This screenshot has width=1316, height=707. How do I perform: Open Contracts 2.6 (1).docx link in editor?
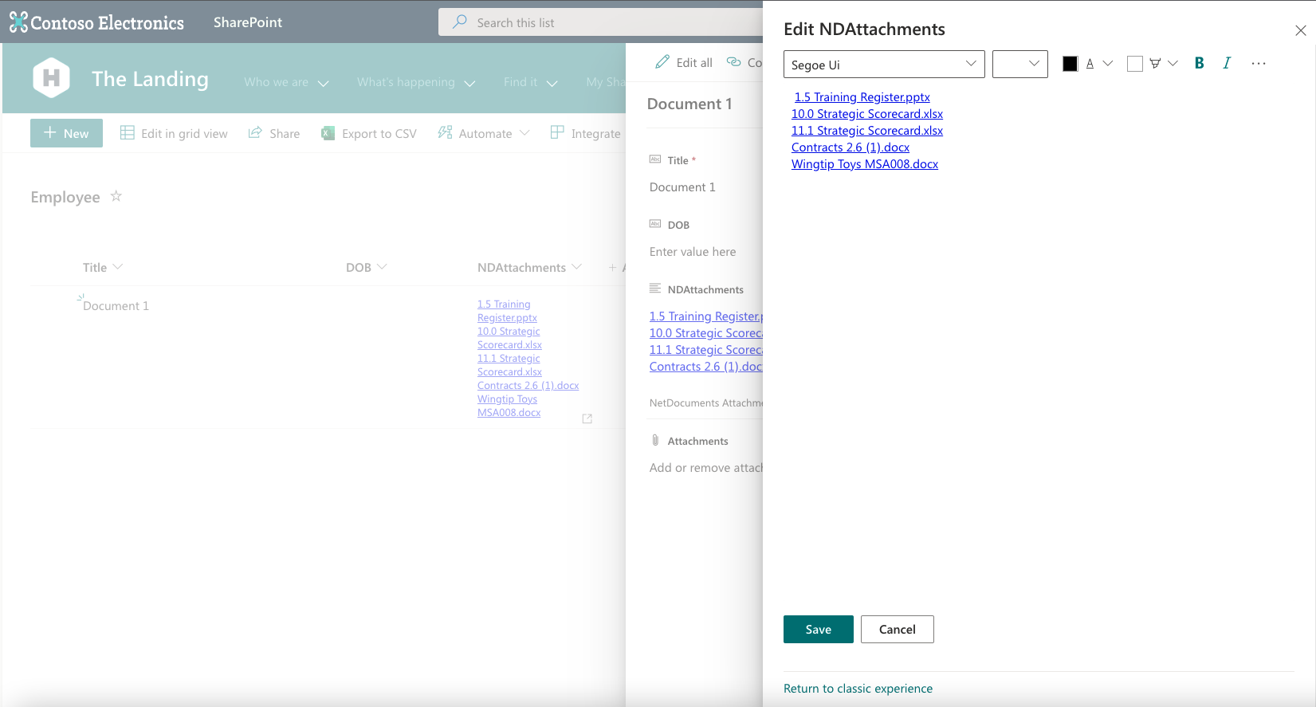tap(850, 147)
